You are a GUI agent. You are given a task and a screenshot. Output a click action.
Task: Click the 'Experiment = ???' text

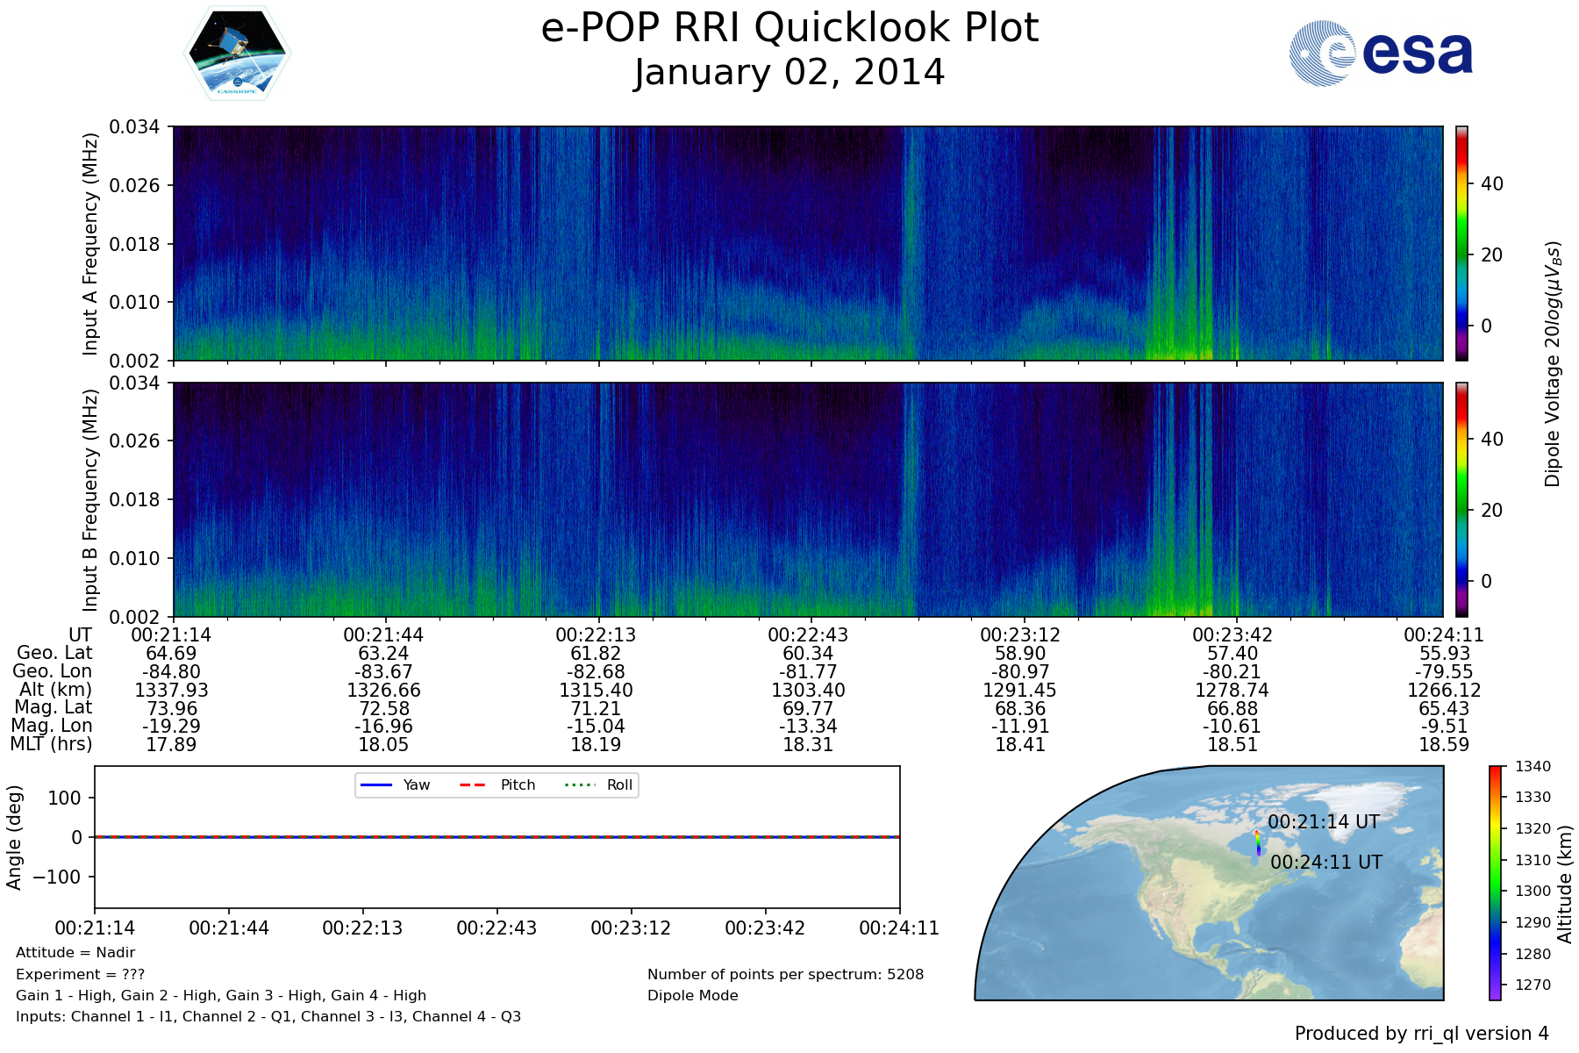81,975
